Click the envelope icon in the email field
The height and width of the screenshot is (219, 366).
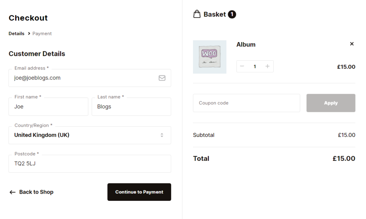click(162, 77)
